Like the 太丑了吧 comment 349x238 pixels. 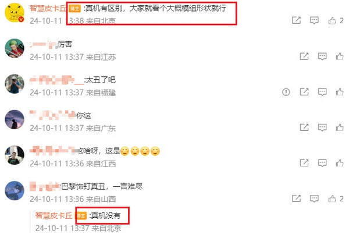coord(340,92)
